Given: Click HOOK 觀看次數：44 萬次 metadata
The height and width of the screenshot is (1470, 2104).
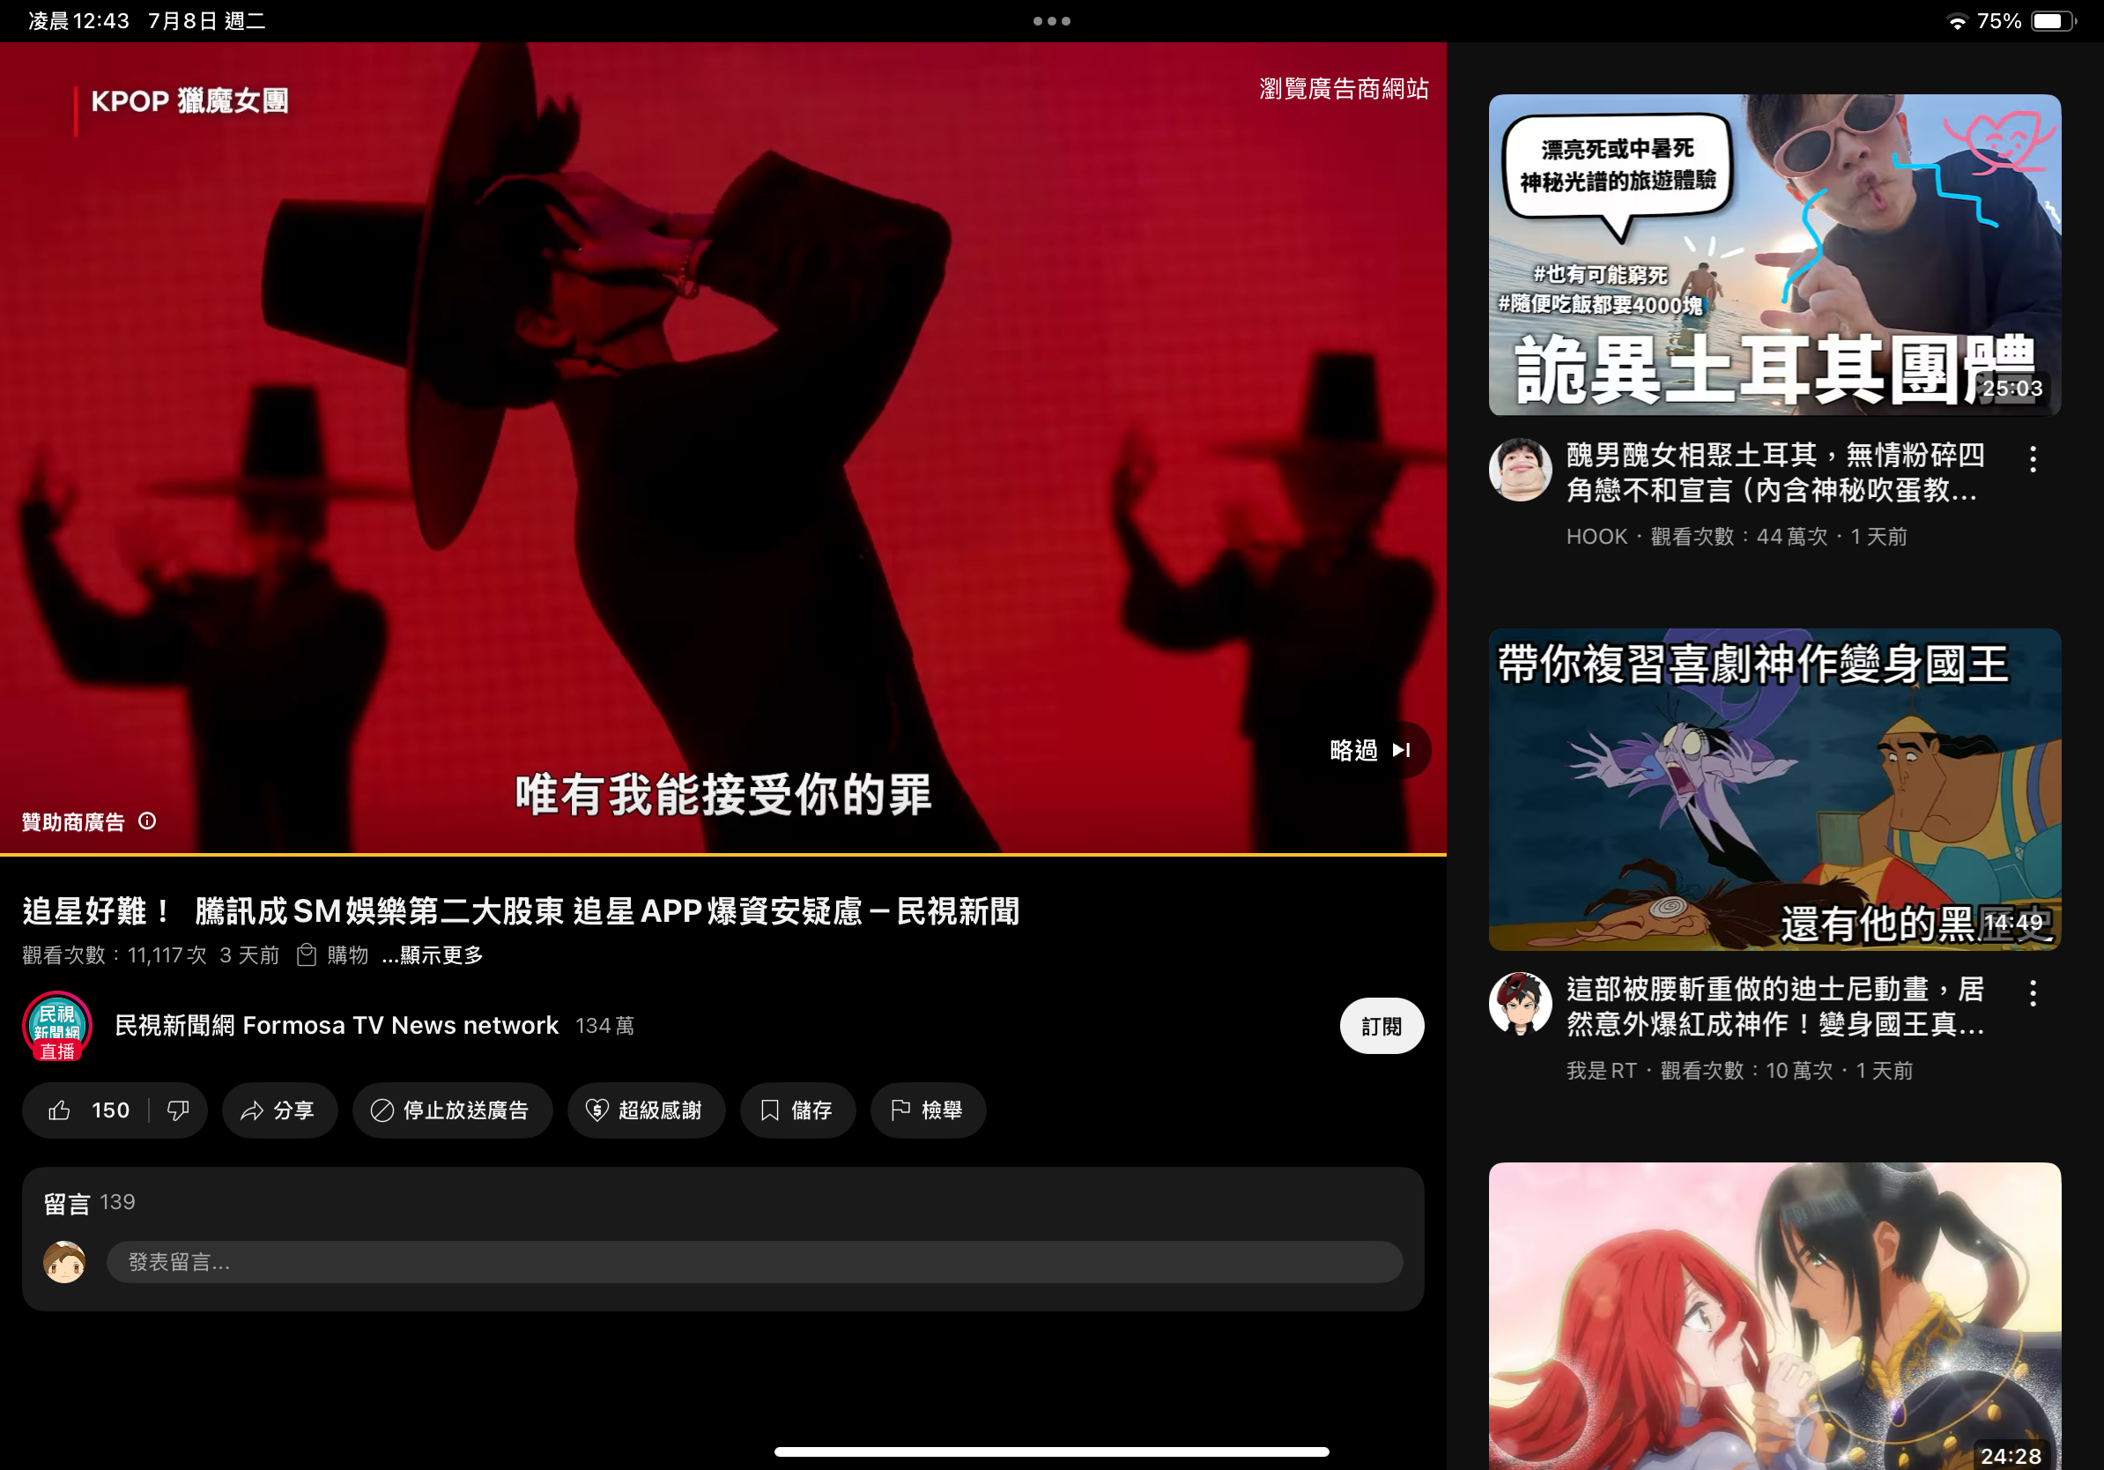Looking at the screenshot, I should (x=1736, y=536).
